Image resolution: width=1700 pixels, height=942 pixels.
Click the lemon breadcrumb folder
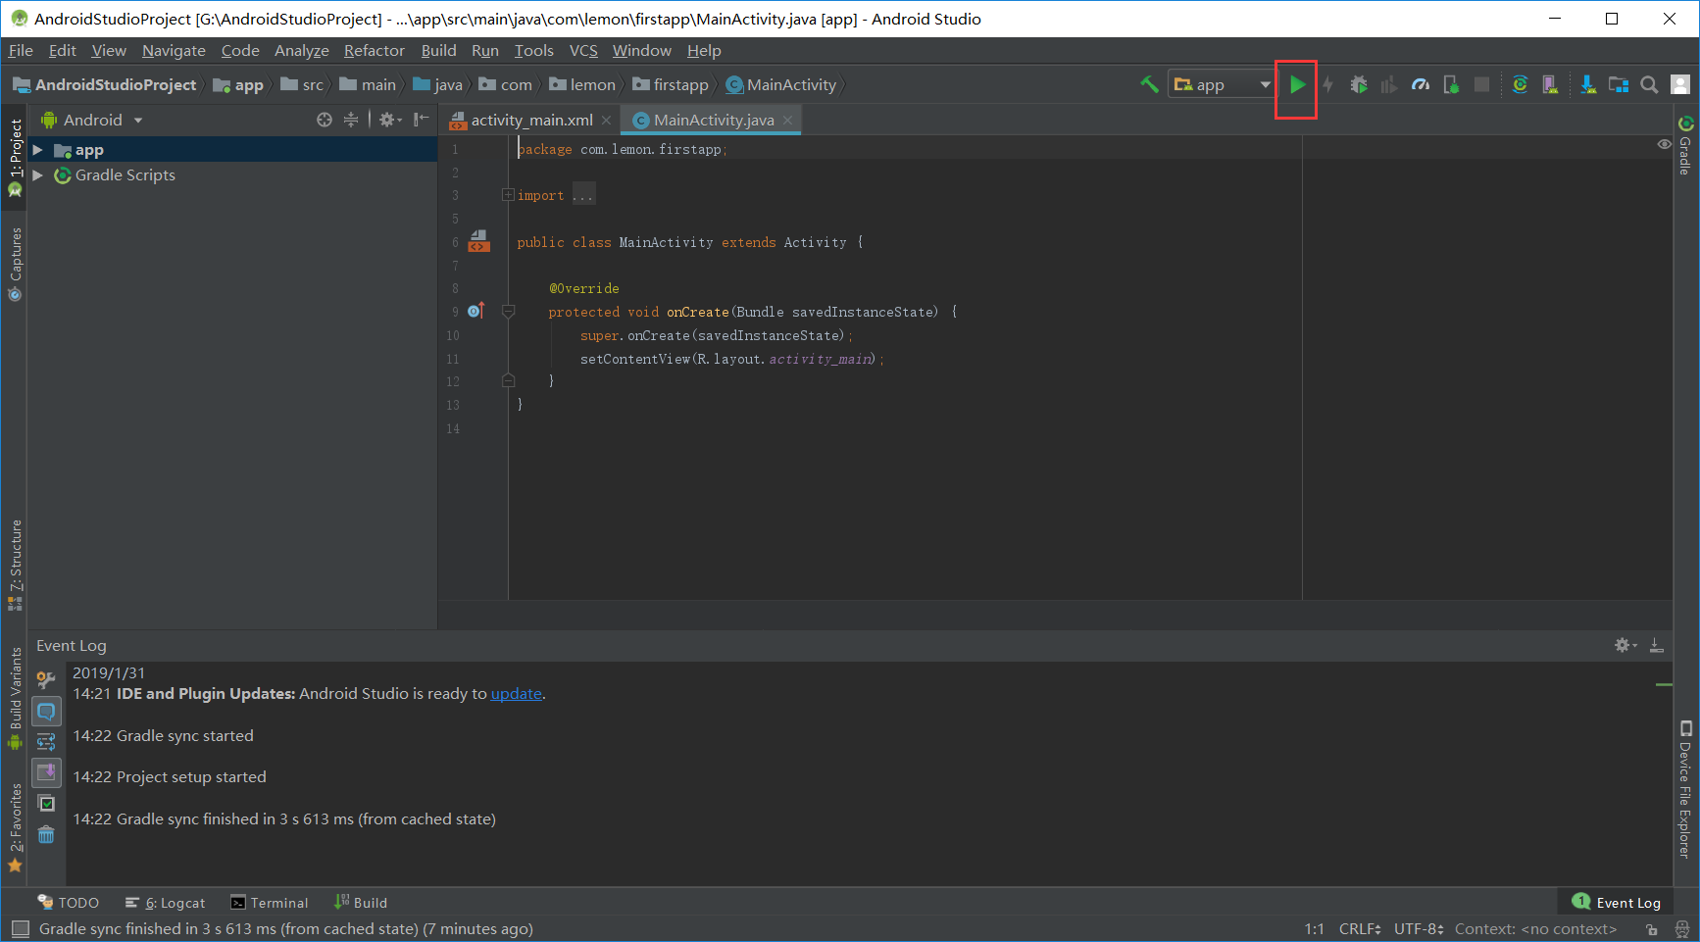click(x=582, y=85)
